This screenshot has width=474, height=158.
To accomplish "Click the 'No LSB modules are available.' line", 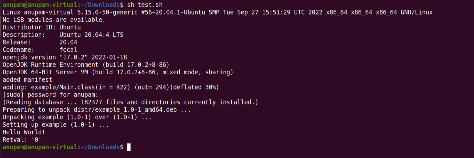I will click(54, 20).
